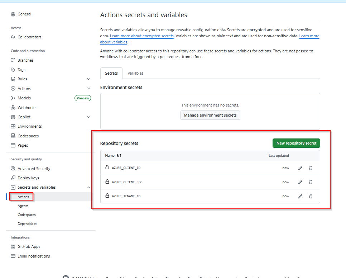
Task: Open Advanced Security settings
Action: (x=34, y=168)
